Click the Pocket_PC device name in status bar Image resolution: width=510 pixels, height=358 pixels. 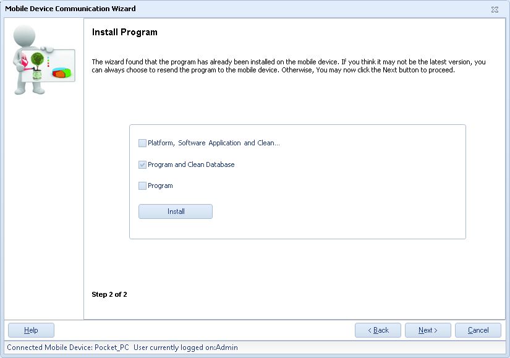tap(113, 347)
